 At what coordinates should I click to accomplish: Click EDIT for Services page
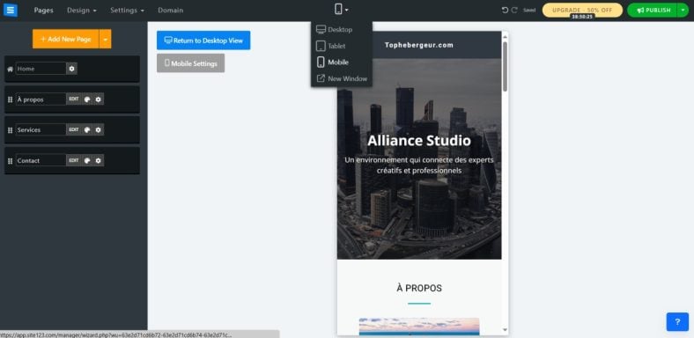coord(74,129)
